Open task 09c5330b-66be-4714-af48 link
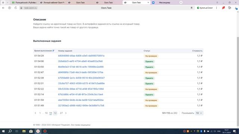The width and height of the screenshot is (239, 134). click(x=81, y=89)
